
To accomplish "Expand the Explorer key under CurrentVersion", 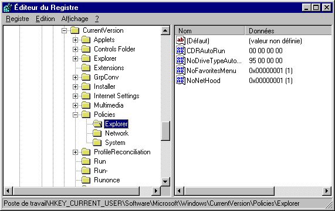I will [75, 59].
